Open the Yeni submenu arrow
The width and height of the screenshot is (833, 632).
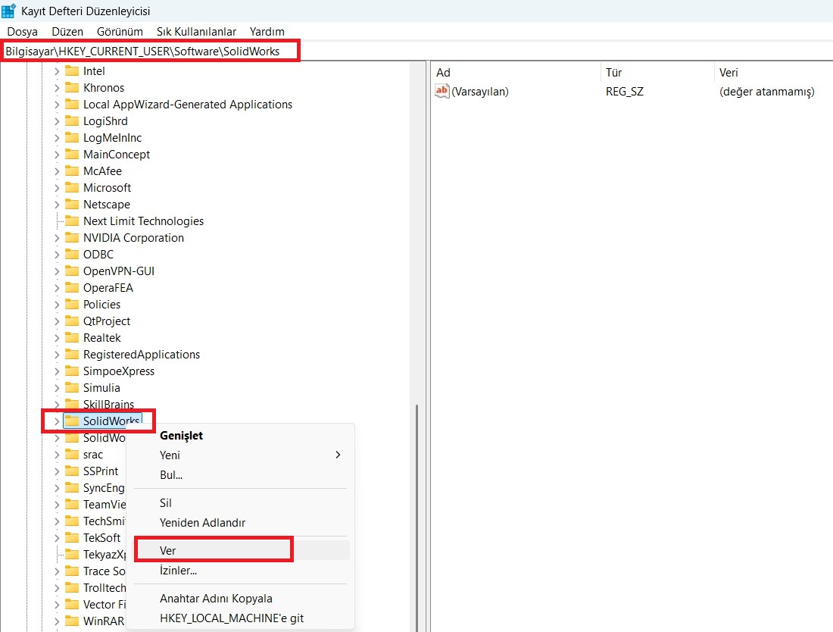point(338,455)
